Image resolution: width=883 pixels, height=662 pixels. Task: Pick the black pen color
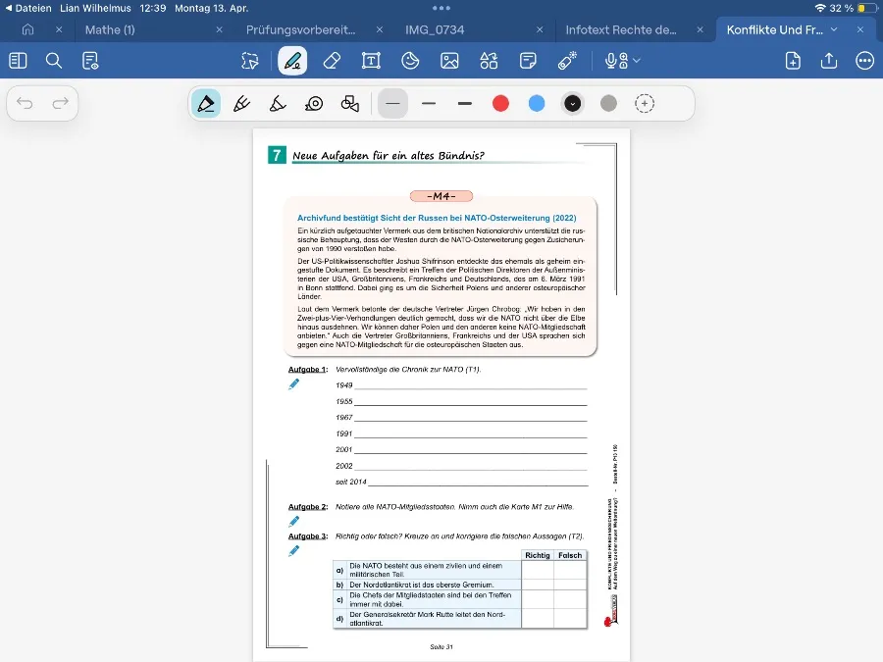(x=573, y=104)
